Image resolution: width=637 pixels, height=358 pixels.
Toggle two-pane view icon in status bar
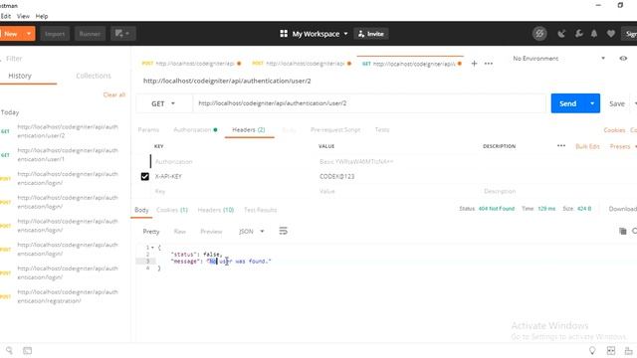610,350
